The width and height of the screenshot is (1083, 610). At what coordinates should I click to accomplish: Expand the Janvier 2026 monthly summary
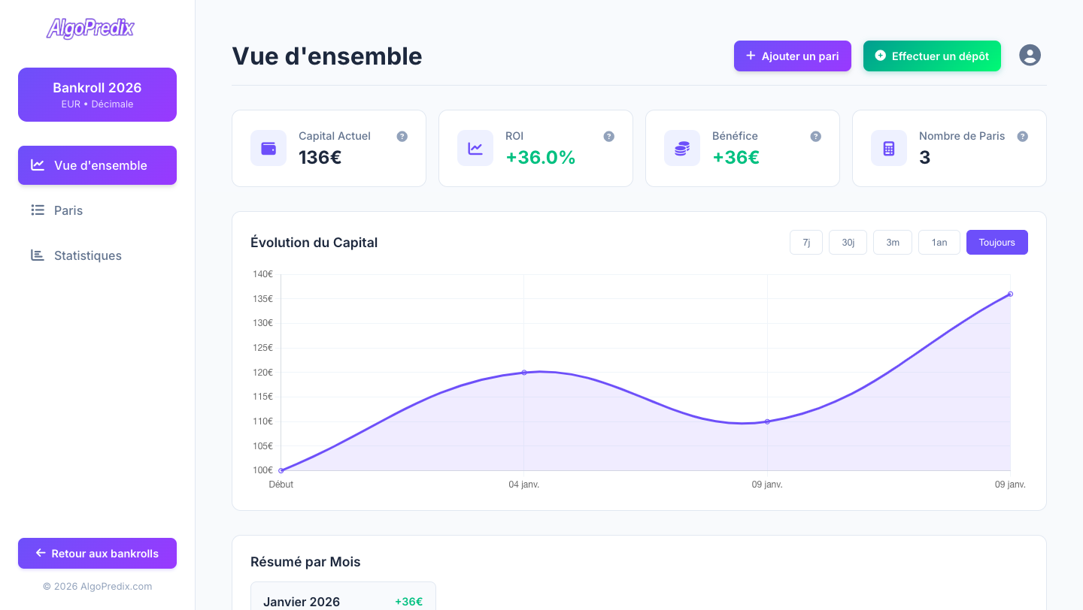point(343,601)
